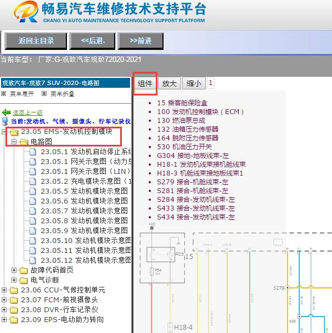Viewport: 332px width, 333px height.
Task: Open 23.05.1 发动机启动停止系统 document
Action: pyautogui.click(x=86, y=151)
